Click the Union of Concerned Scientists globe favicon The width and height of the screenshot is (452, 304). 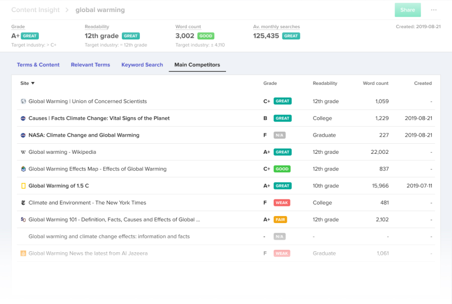pos(23,102)
